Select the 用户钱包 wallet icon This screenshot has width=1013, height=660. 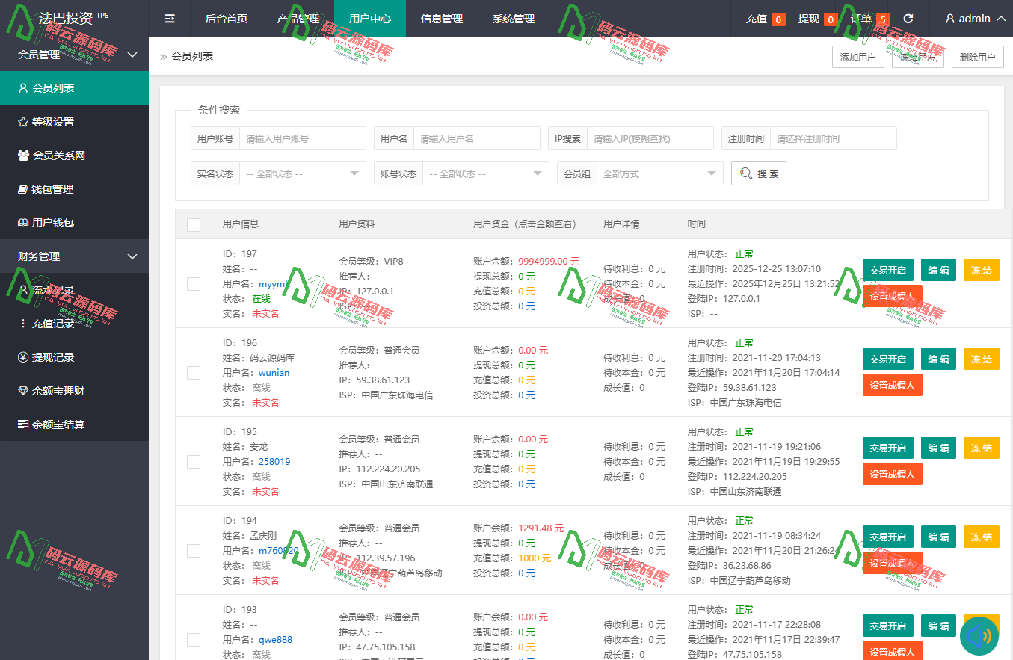(22, 223)
